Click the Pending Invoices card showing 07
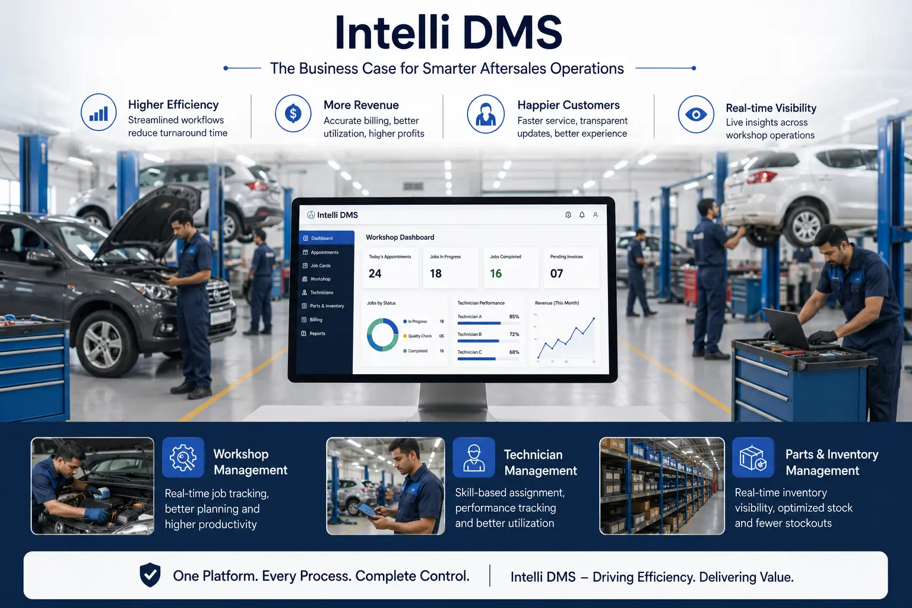 click(571, 268)
